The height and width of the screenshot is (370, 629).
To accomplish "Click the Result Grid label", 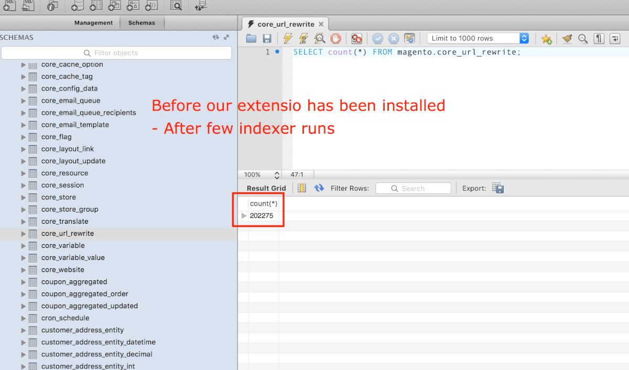I will [x=266, y=188].
